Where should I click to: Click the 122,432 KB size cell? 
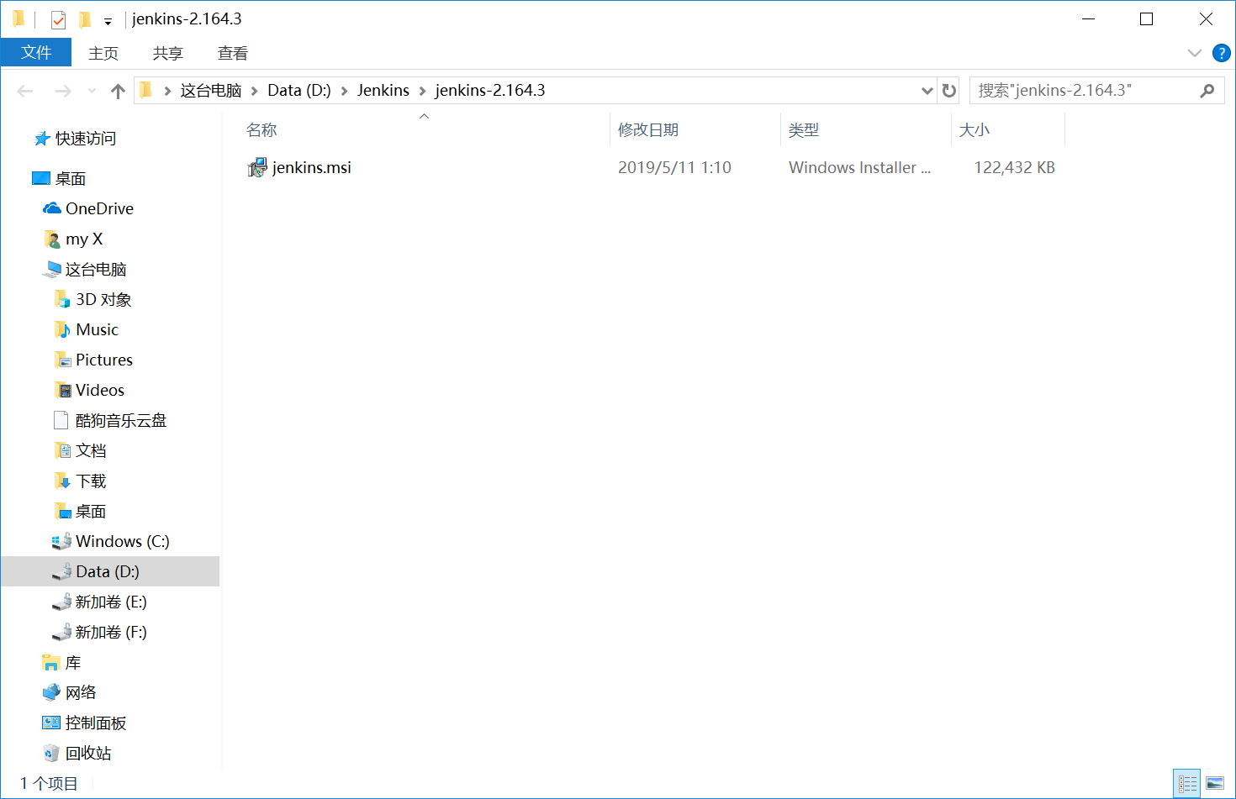pos(1014,167)
